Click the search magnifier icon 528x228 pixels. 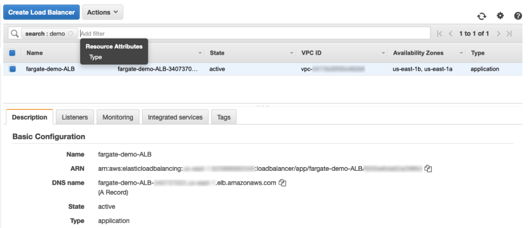click(x=14, y=34)
